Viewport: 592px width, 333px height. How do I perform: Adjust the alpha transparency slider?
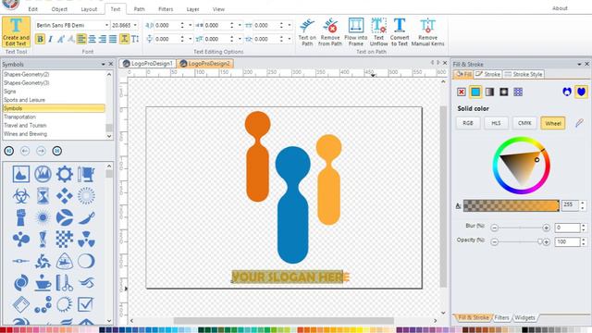[x=511, y=205]
